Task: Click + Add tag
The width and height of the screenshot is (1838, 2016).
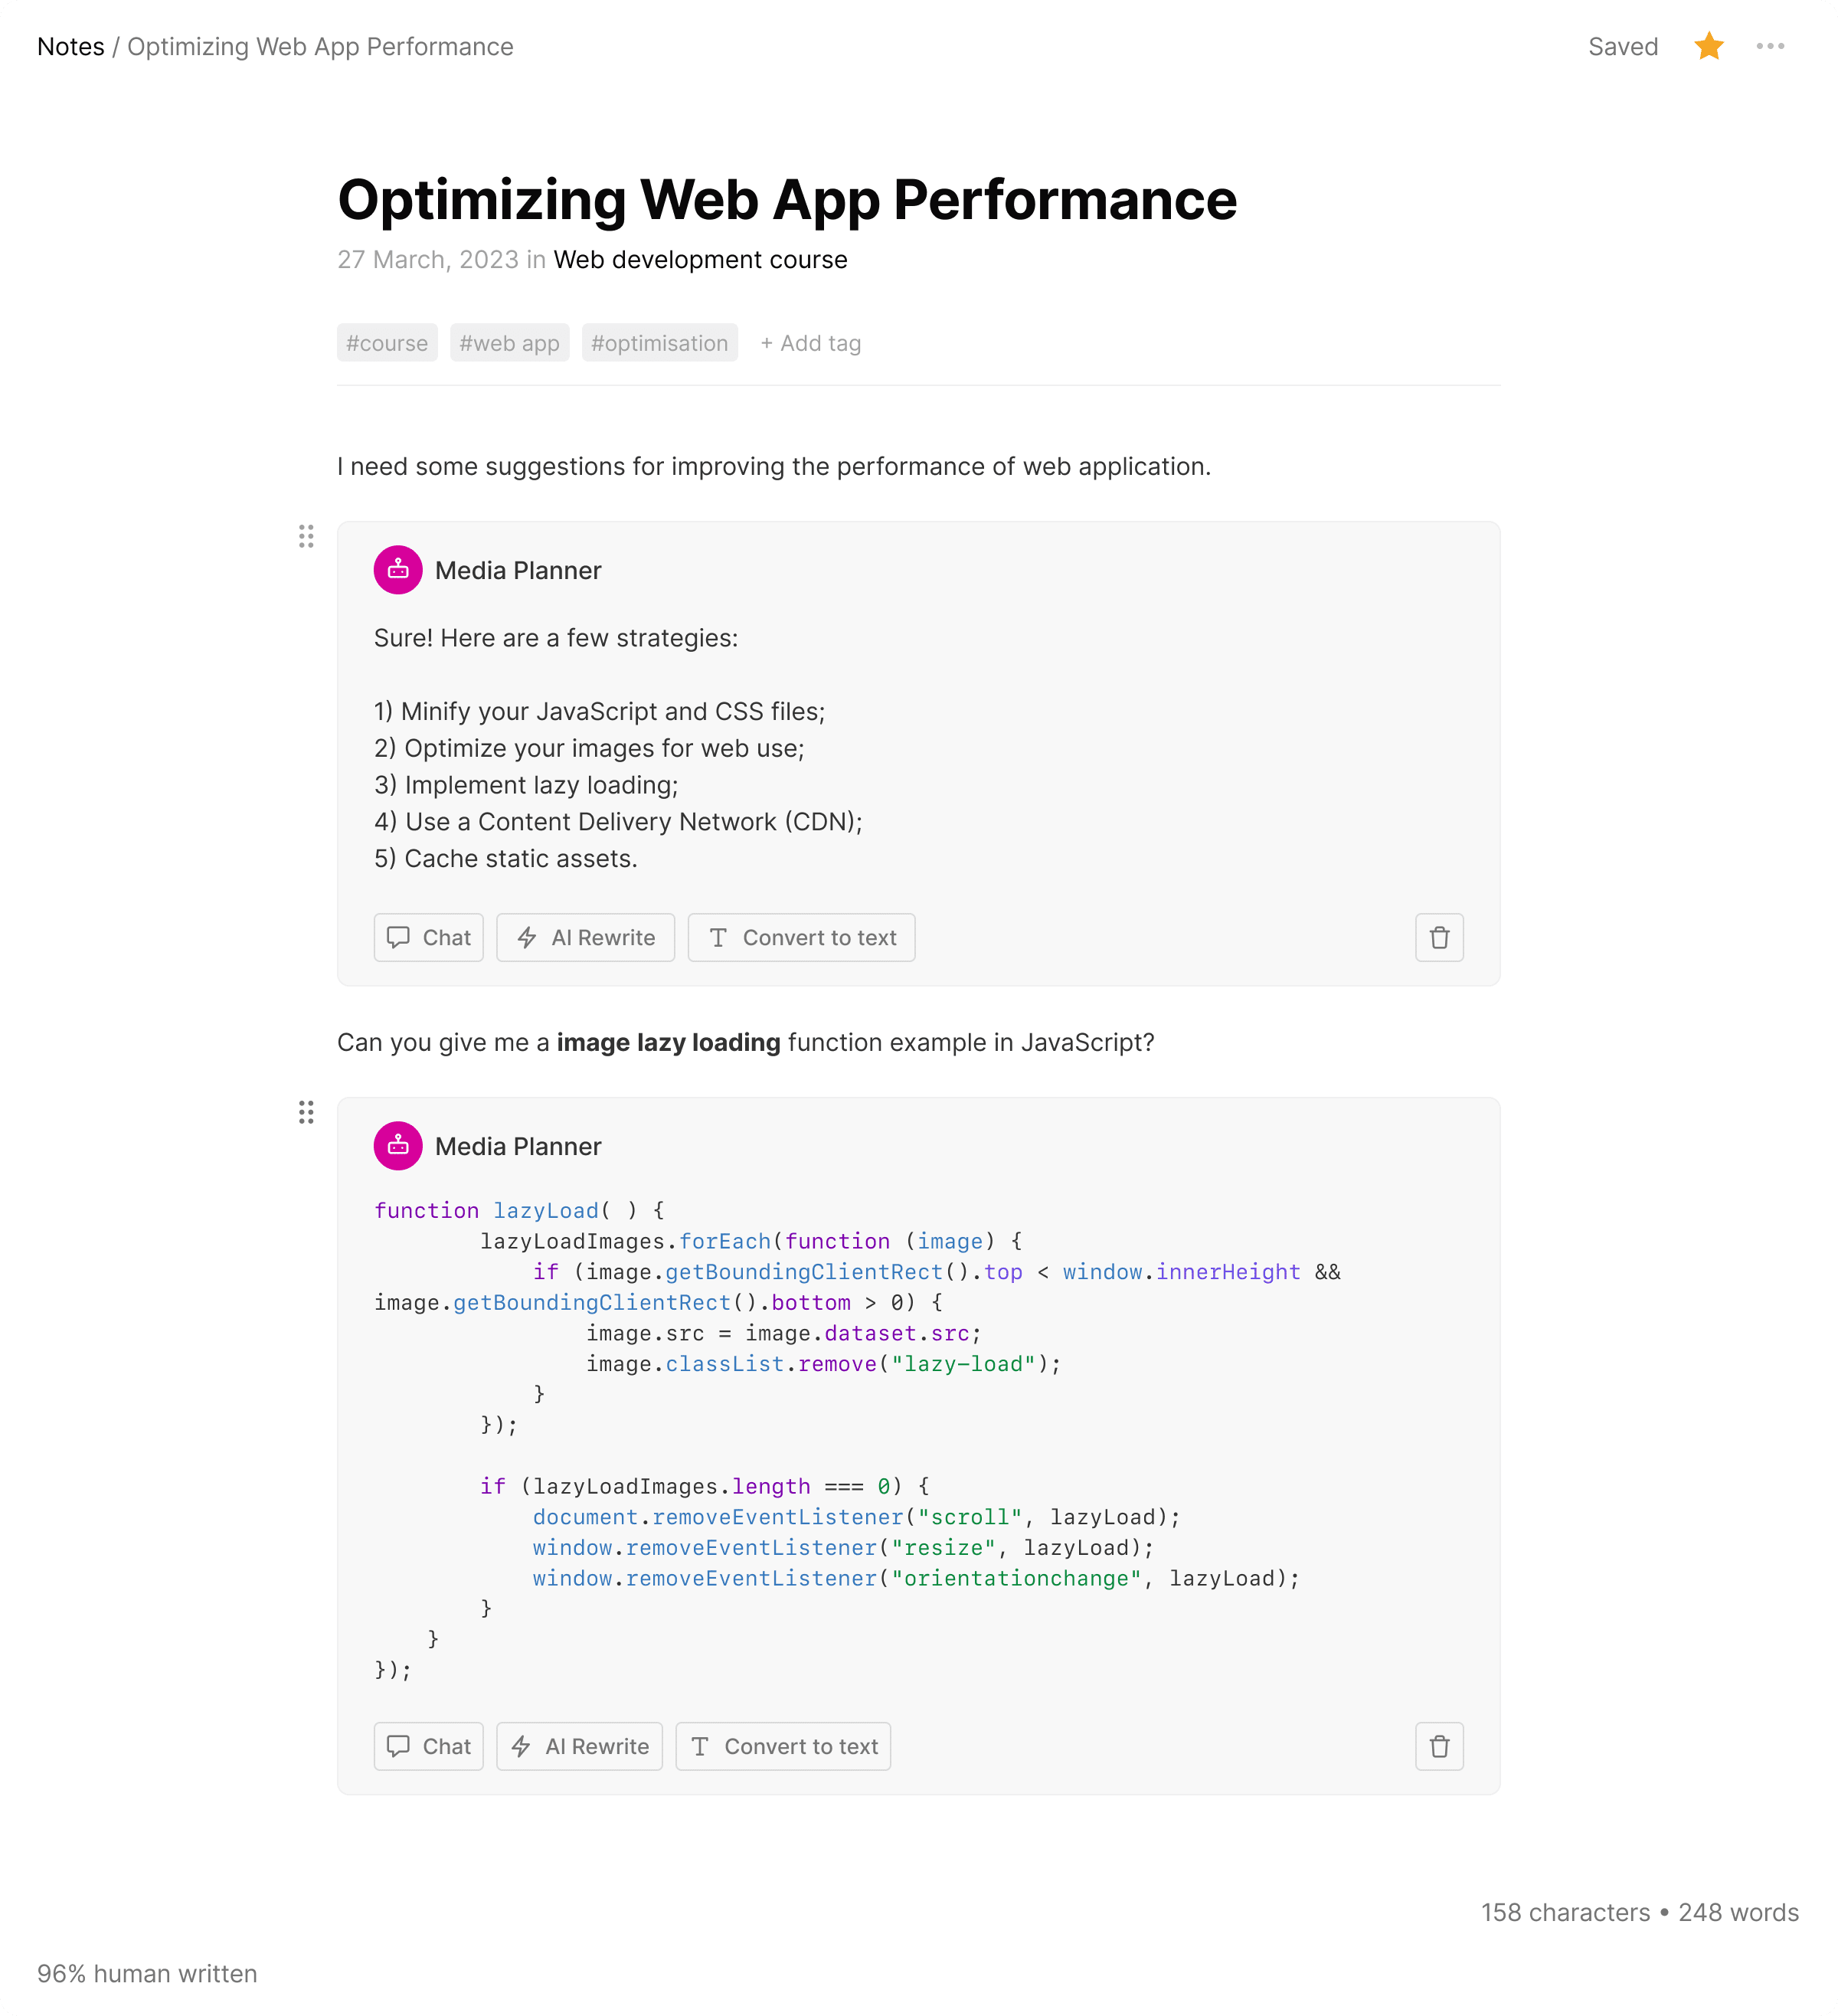Action: (810, 343)
